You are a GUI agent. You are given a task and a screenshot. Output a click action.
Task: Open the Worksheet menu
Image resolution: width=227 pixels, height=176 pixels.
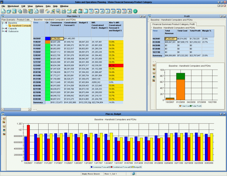coord(13,6)
